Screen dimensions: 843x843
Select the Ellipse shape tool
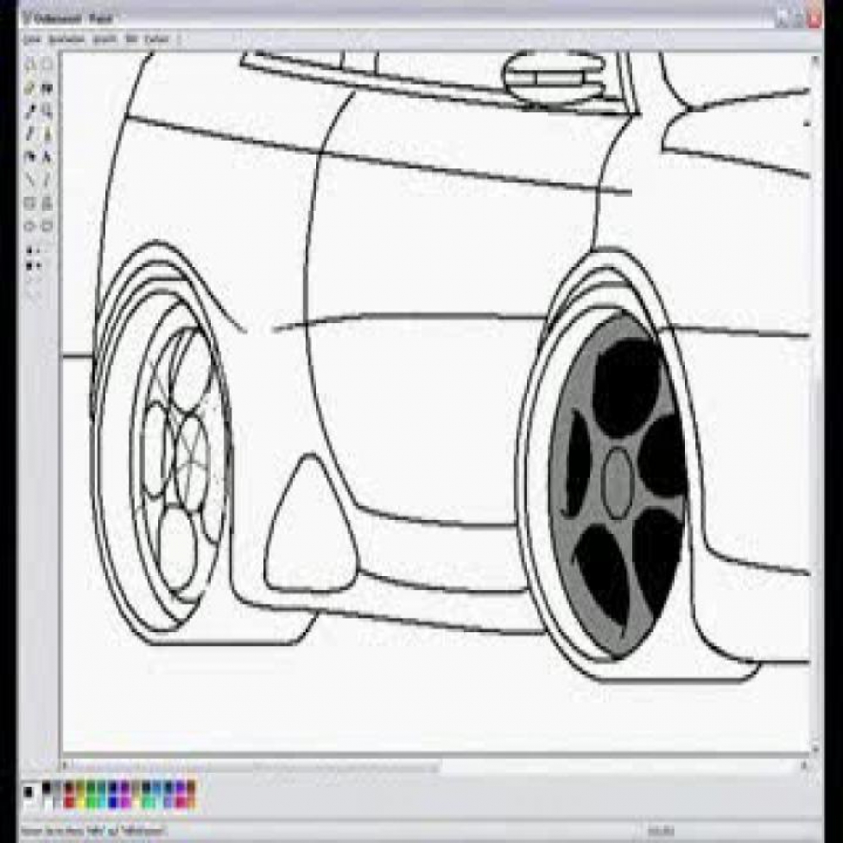(x=29, y=226)
